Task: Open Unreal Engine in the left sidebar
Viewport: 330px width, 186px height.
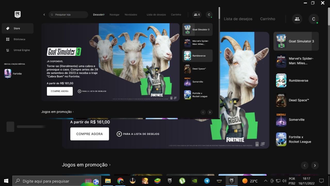Action: pos(18,50)
